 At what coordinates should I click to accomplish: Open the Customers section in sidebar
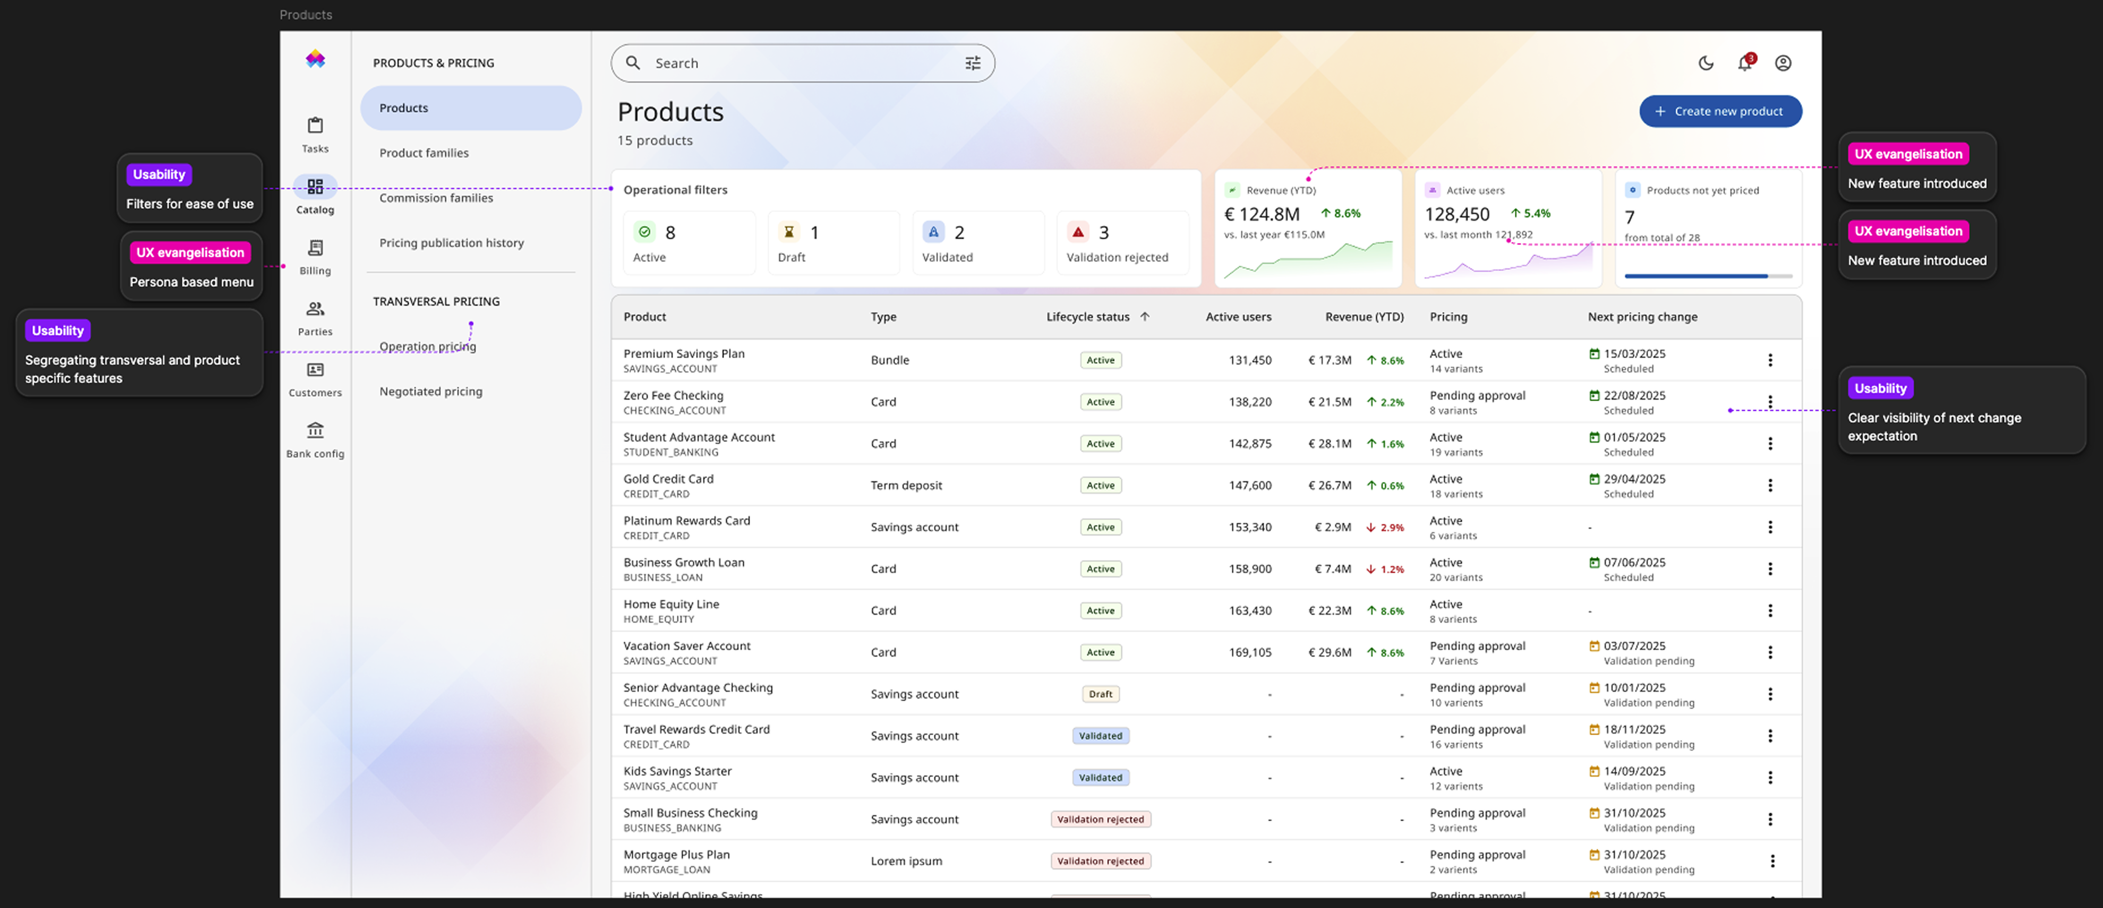(315, 379)
